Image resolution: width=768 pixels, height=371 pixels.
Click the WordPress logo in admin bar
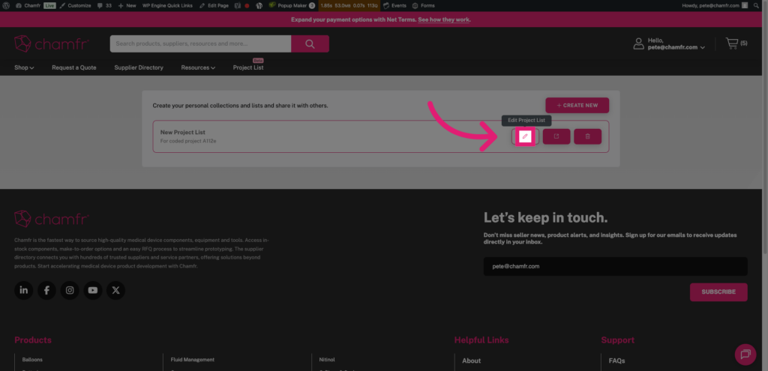tap(6, 5)
